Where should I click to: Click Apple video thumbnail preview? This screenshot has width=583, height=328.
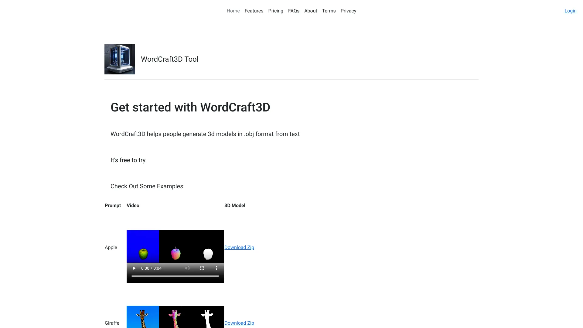click(175, 246)
